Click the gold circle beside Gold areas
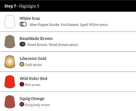The height and width of the screenshot is (111, 136). click(x=22, y=64)
